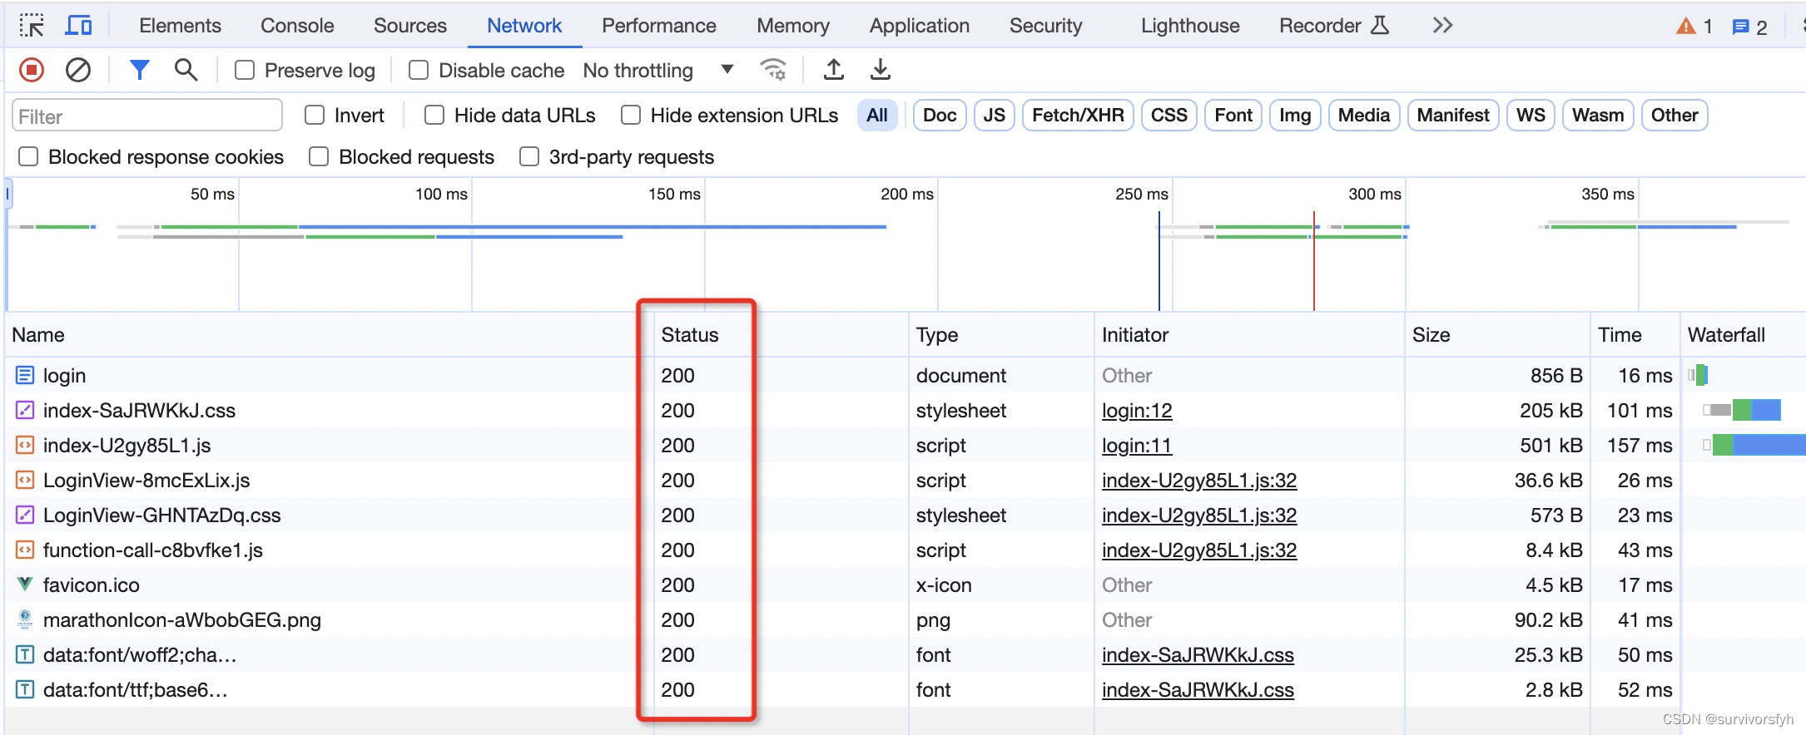1806x735 pixels.
Task: Tick the Invert filter checkbox
Action: [x=315, y=115]
